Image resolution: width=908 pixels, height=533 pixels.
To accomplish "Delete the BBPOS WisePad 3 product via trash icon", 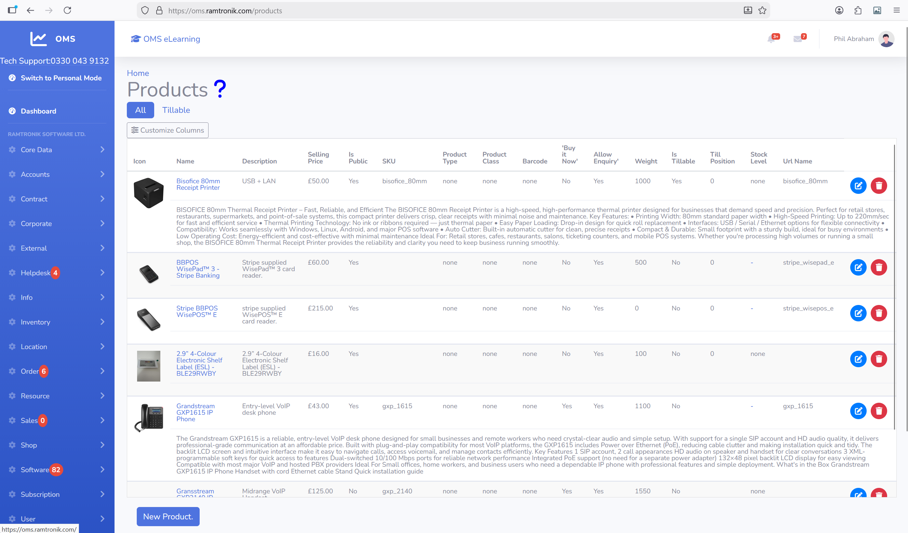I will (x=879, y=267).
